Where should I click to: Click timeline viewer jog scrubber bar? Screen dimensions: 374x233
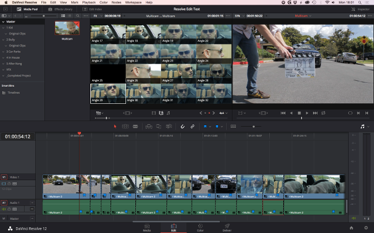point(302,118)
